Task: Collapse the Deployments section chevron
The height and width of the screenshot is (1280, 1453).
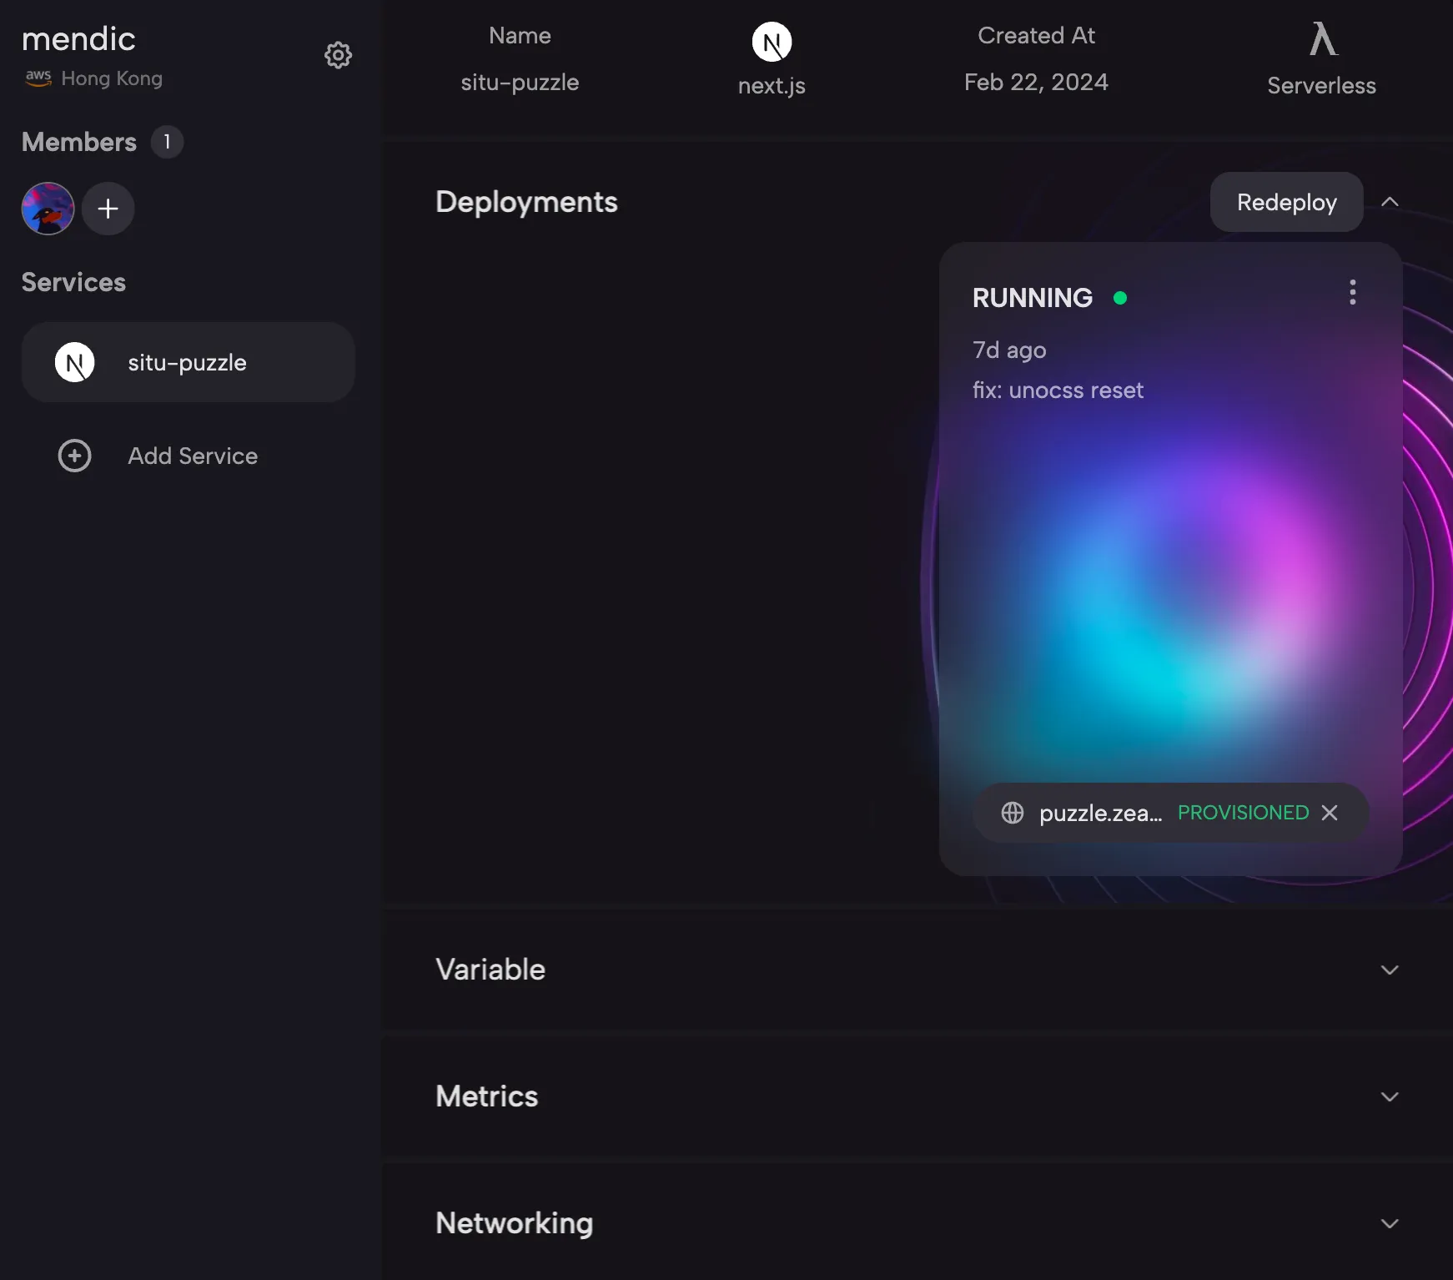Action: [x=1390, y=202]
